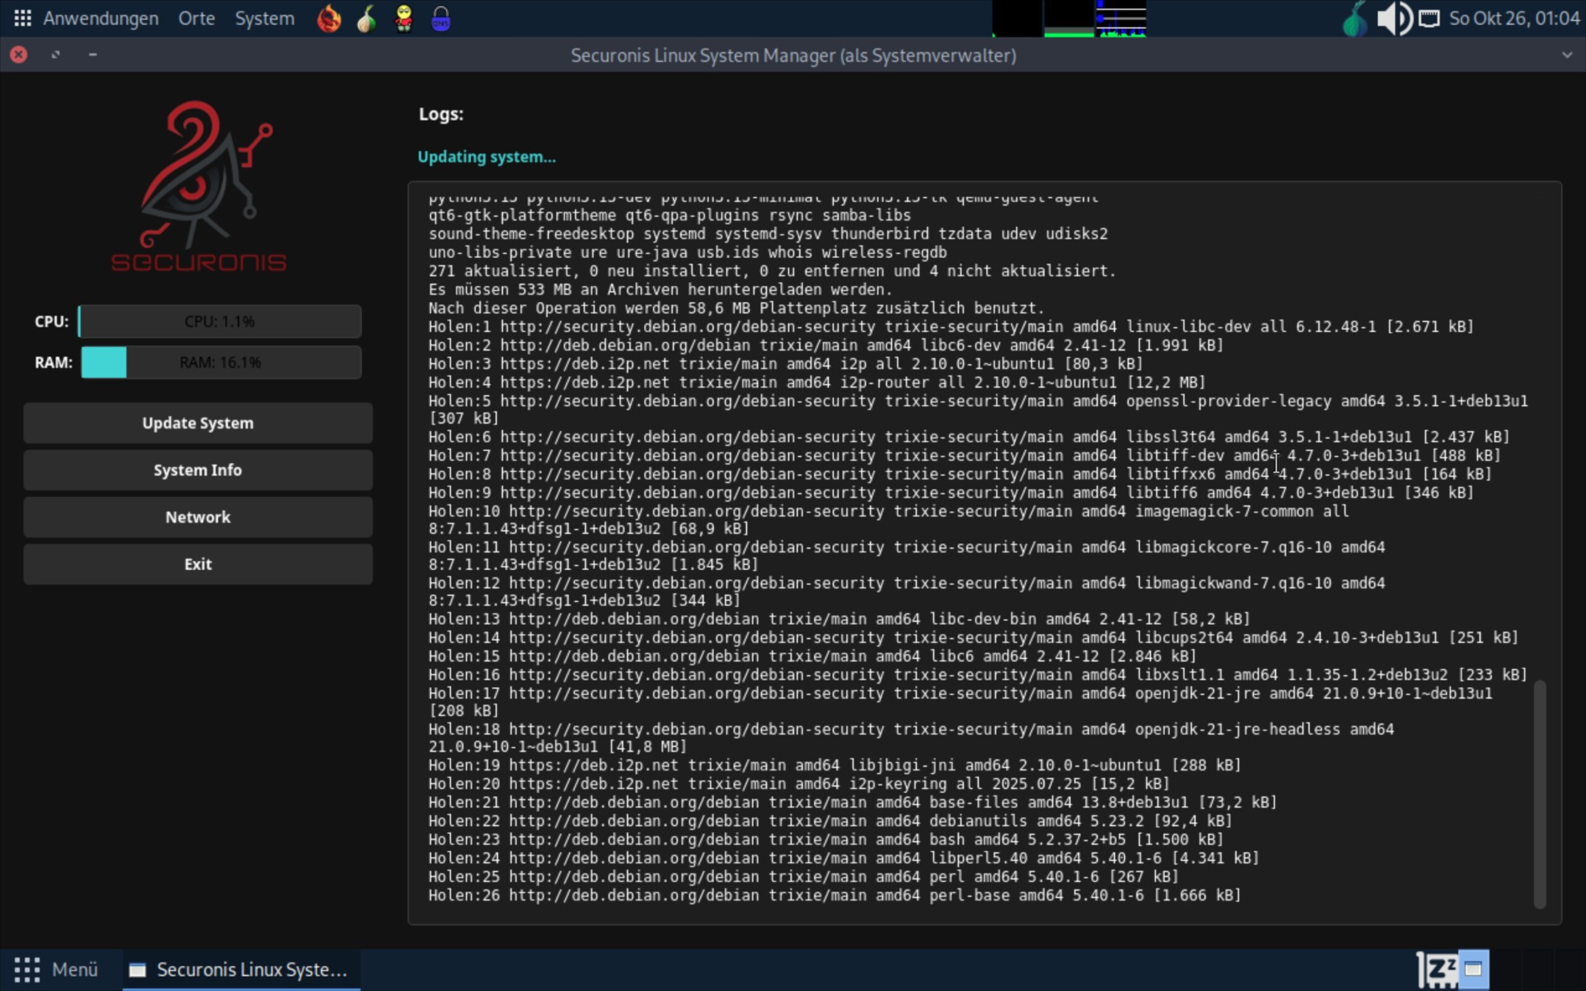Click the wired network tray icon
Image resolution: width=1586 pixels, height=991 pixels.
pos(1429,19)
